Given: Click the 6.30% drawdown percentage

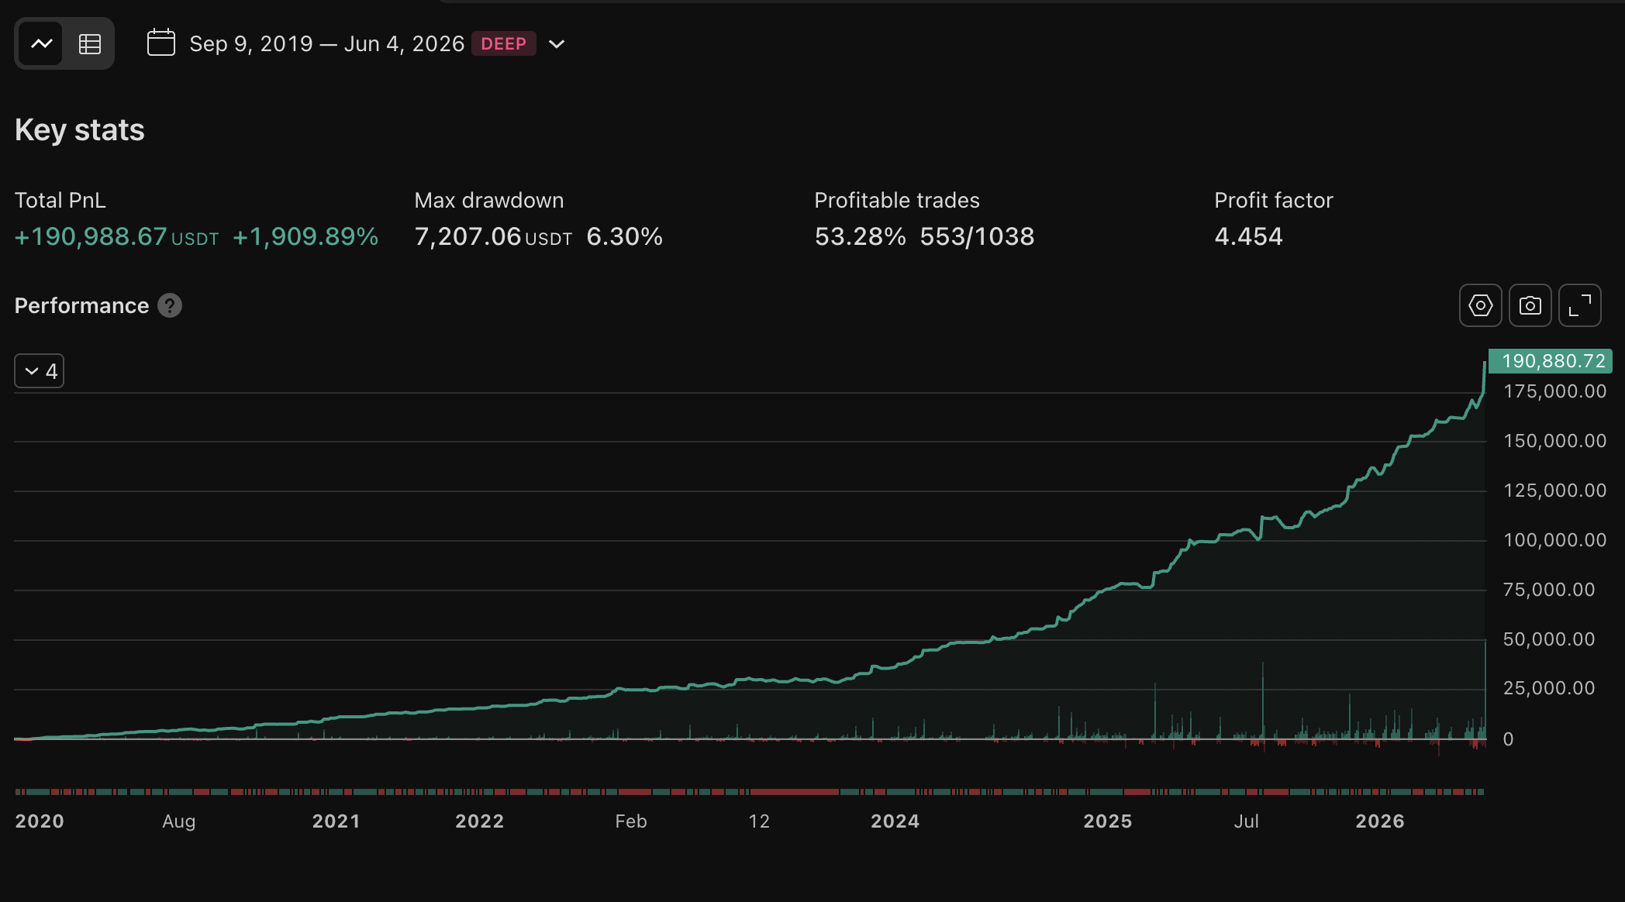Looking at the screenshot, I should point(625,236).
